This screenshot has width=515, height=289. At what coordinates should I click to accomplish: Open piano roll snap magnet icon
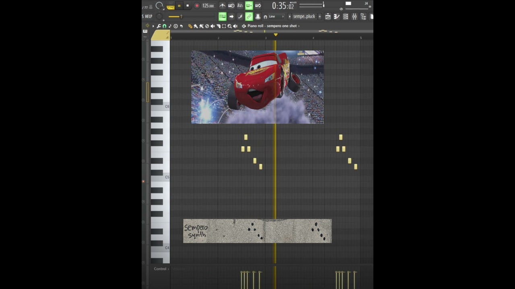click(165, 26)
